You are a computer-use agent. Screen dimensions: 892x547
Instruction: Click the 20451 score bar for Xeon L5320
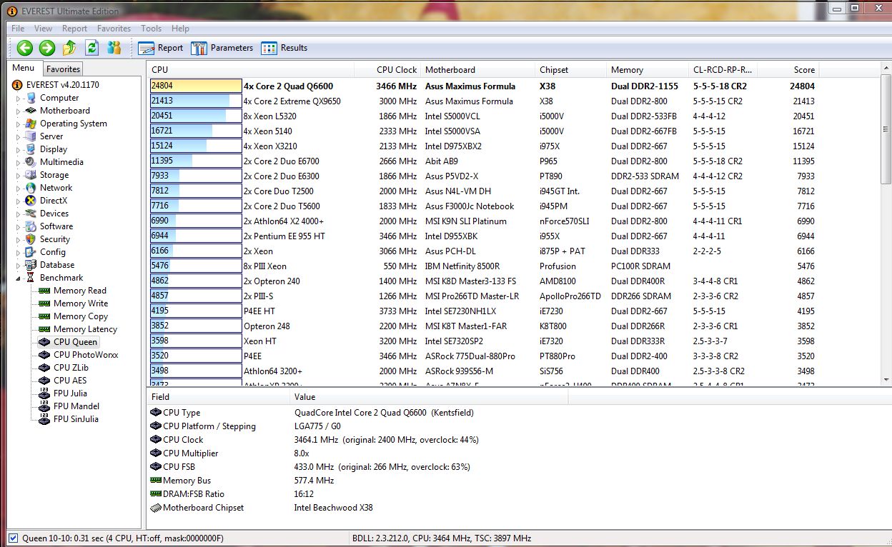(x=196, y=116)
